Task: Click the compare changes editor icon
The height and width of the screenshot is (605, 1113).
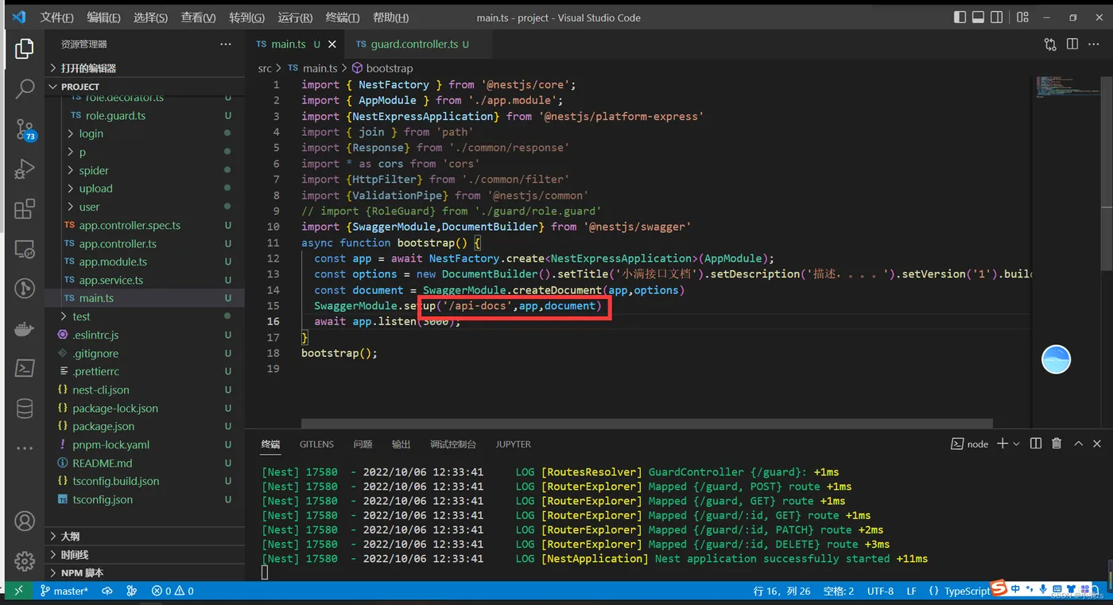Action: 1050,45
